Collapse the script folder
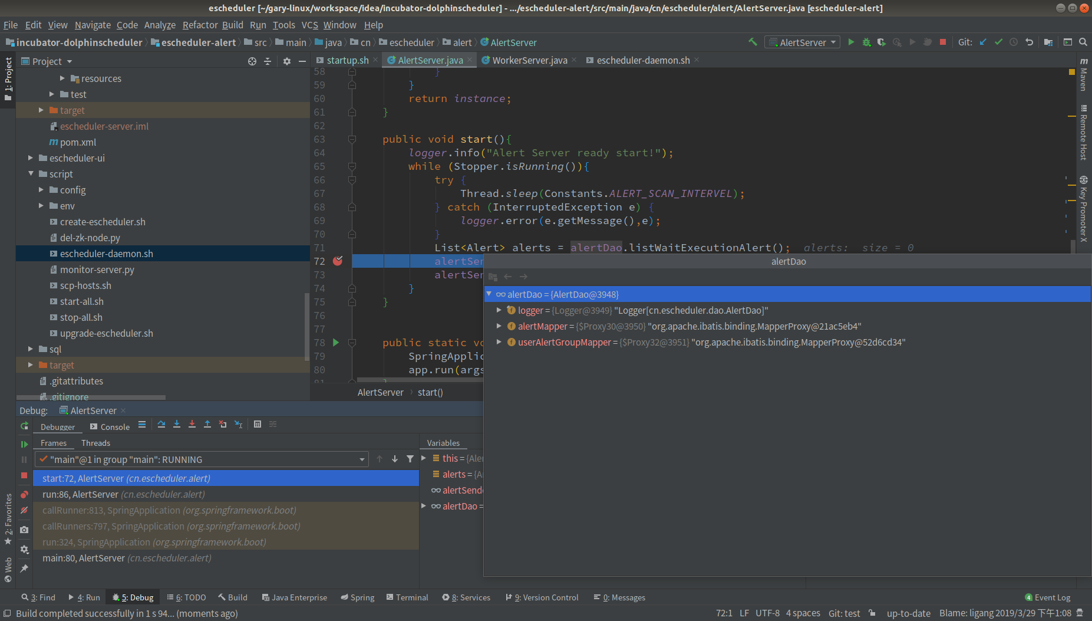The image size is (1092, 621). point(31,174)
